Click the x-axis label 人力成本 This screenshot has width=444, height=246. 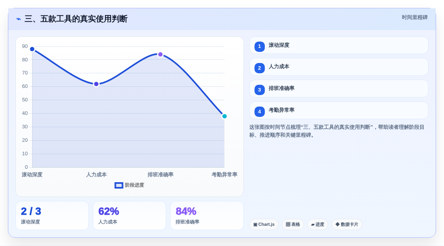tap(96, 175)
